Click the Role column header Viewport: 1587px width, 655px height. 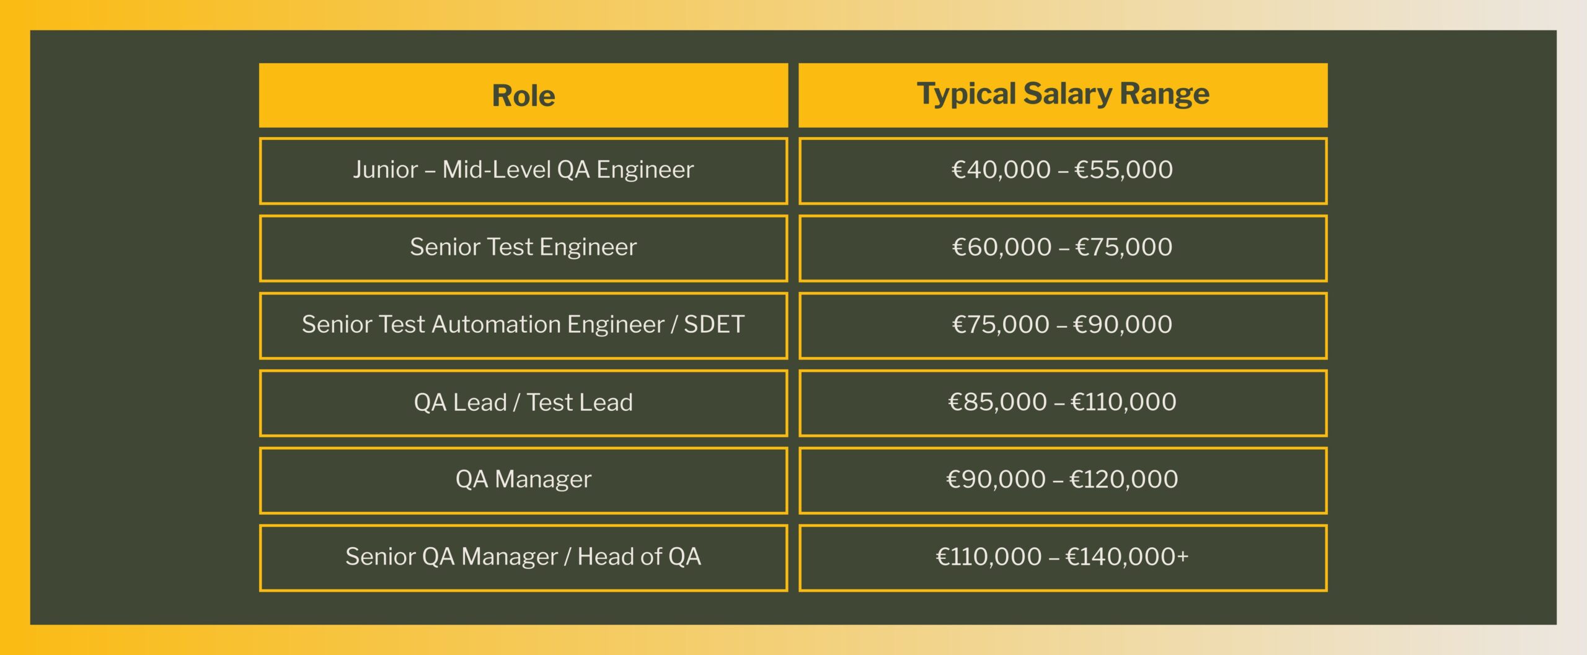coord(523,95)
